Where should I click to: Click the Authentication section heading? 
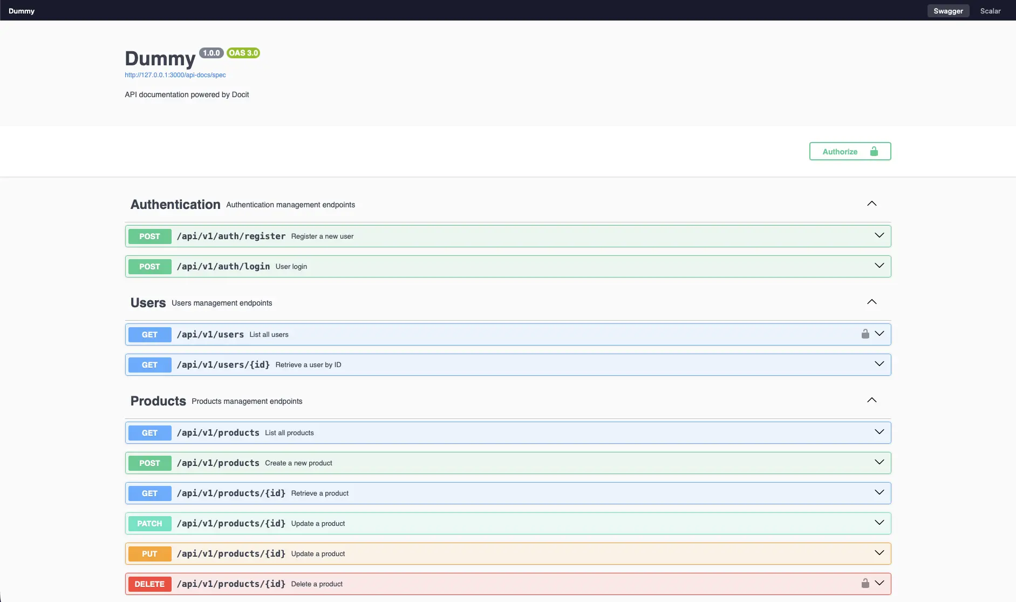coord(175,205)
